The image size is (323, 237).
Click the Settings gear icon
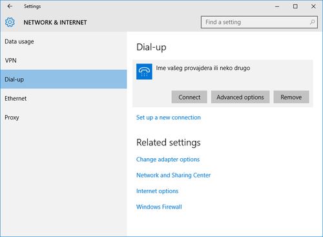10,22
